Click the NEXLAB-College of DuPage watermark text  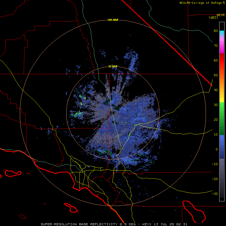coord(202,3)
